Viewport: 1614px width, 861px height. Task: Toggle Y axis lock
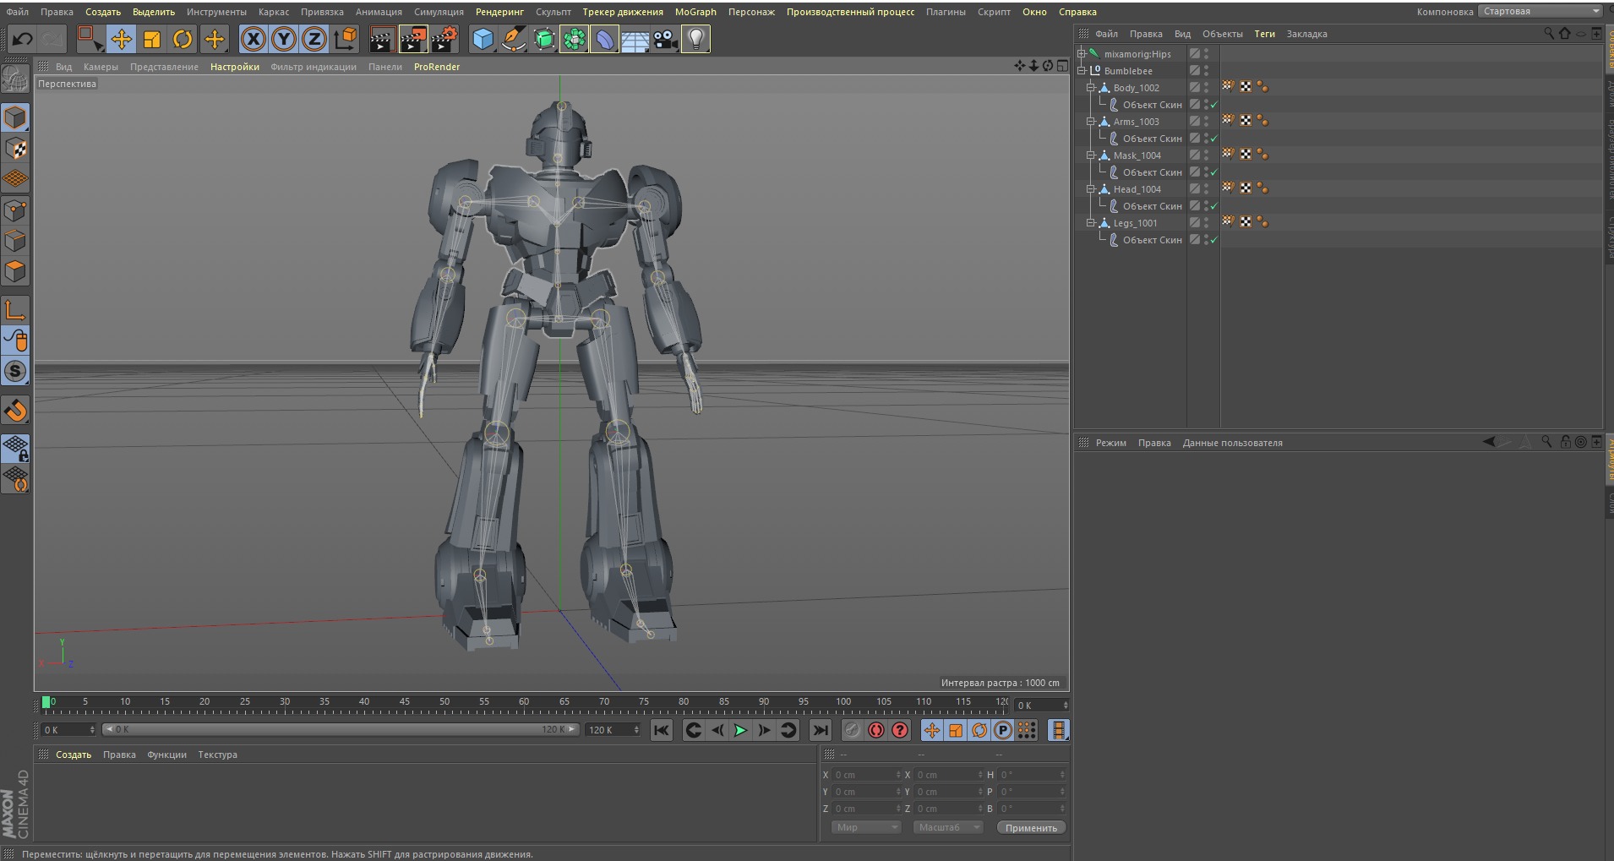coord(284,39)
